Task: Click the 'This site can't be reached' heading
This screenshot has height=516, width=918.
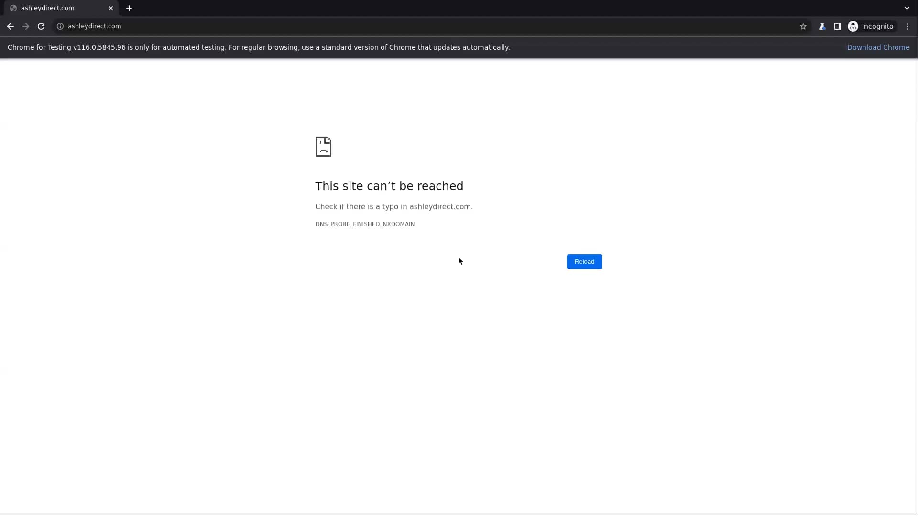Action: pyautogui.click(x=389, y=186)
